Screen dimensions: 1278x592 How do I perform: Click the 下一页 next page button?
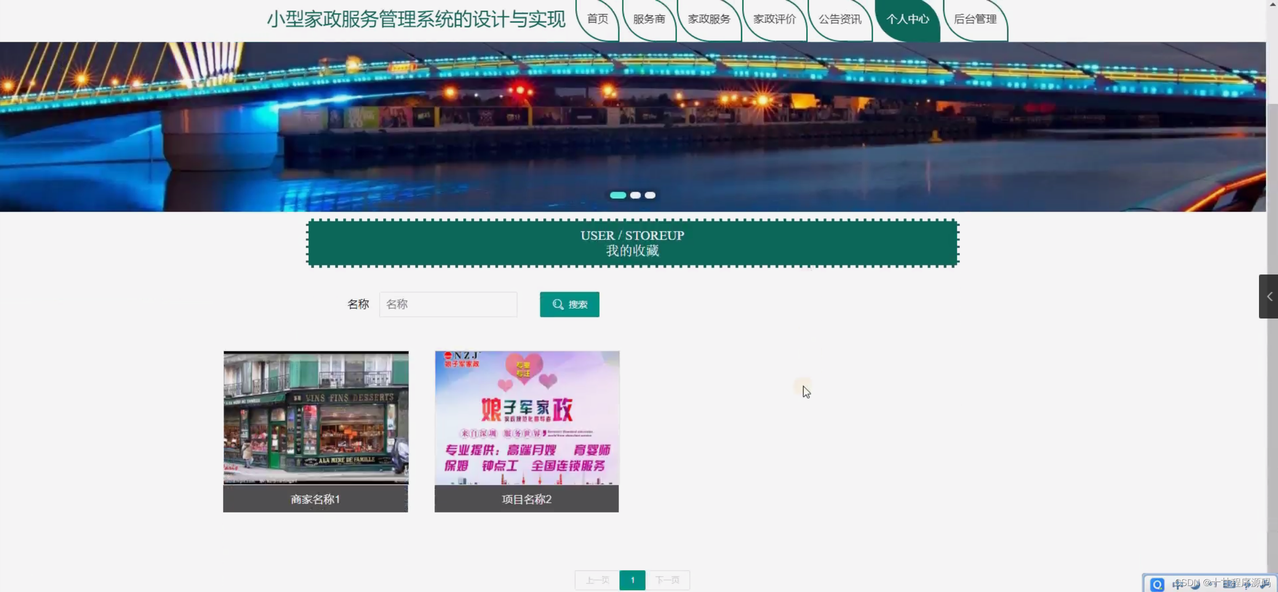[668, 580]
